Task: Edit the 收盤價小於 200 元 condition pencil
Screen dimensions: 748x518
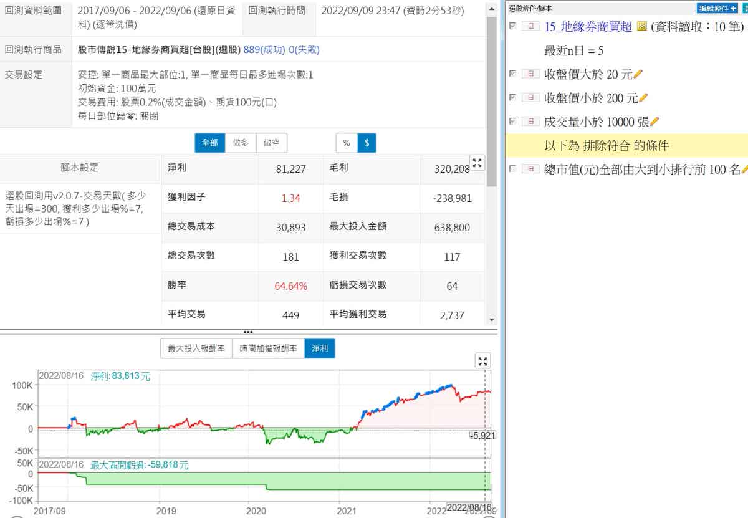Action: point(643,98)
